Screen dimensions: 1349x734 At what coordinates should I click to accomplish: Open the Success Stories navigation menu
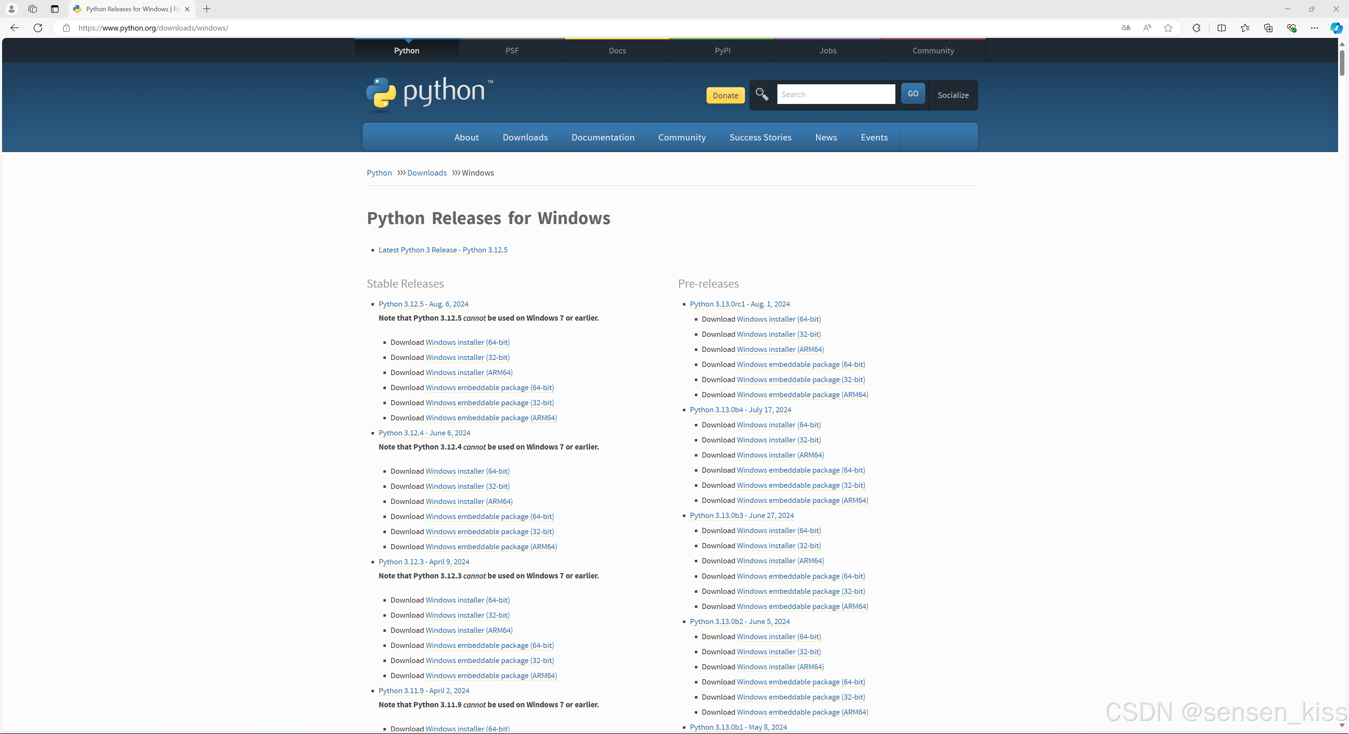coord(761,137)
